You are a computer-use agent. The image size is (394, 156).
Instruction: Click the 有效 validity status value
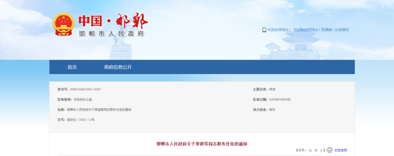click(272, 110)
